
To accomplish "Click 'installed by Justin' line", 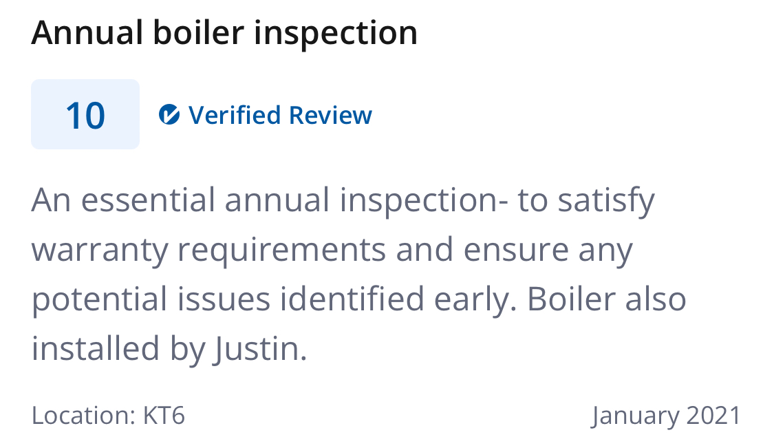I will pos(169,350).
